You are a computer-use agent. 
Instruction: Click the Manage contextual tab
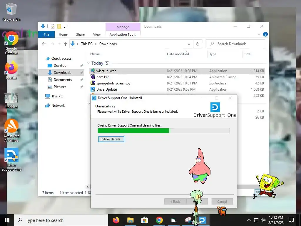coord(123,27)
